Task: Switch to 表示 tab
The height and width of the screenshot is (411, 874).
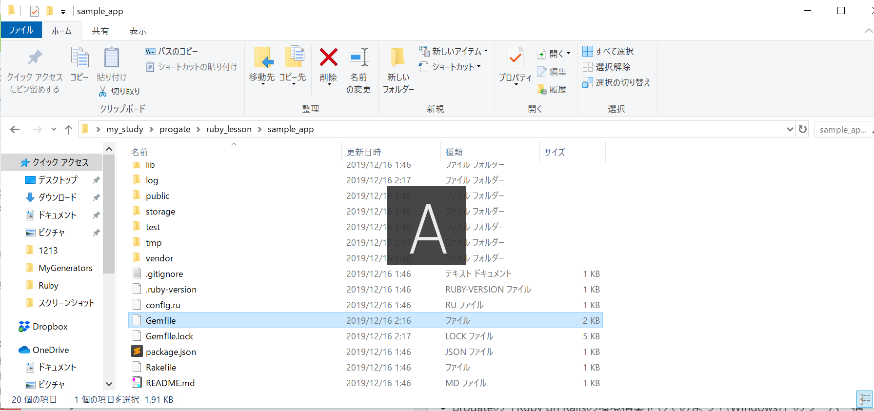Action: click(x=138, y=31)
